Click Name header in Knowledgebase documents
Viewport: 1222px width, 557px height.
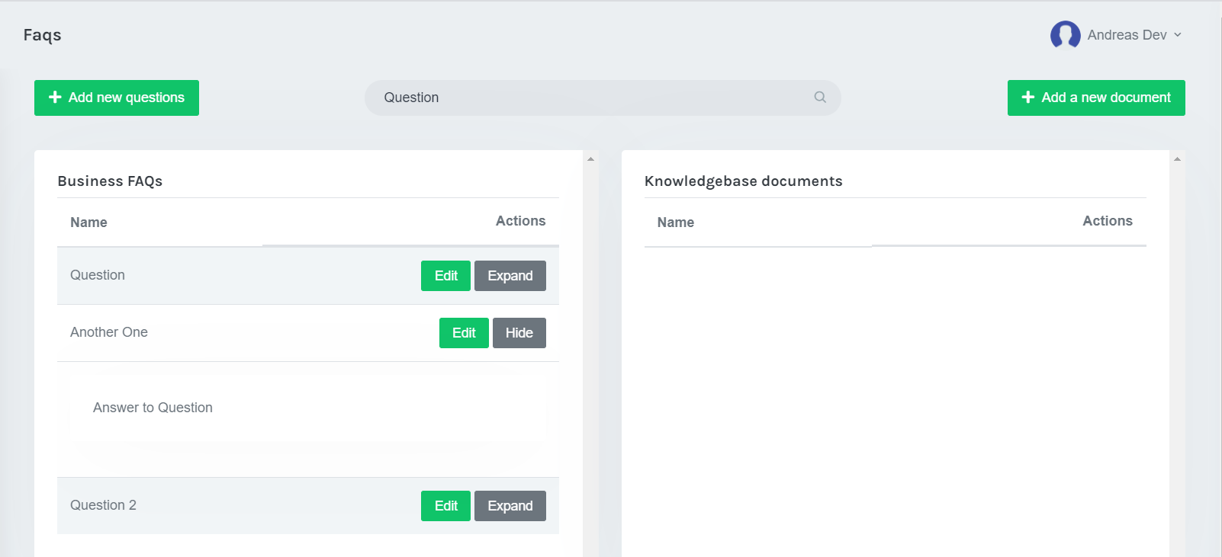(675, 222)
